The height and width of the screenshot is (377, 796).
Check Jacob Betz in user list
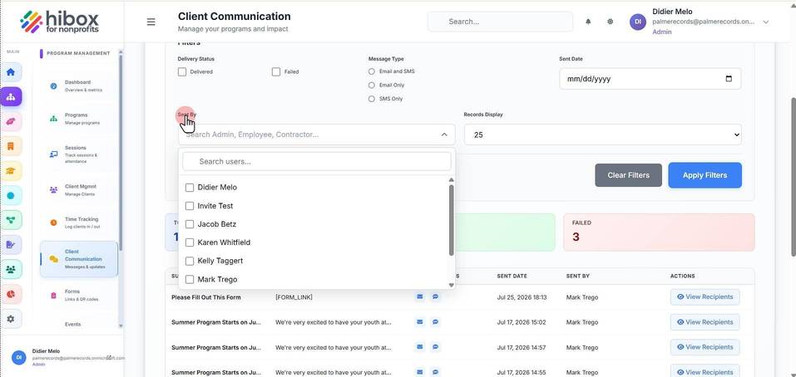[190, 224]
